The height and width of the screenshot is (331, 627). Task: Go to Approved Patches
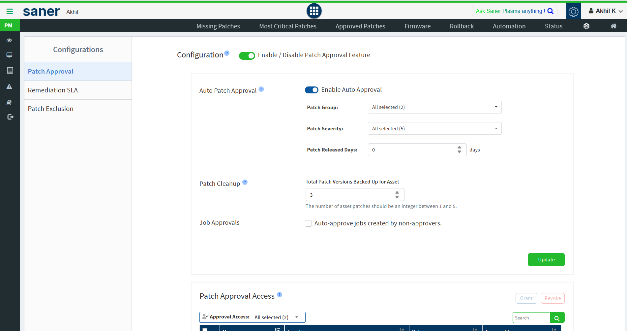[x=360, y=26]
